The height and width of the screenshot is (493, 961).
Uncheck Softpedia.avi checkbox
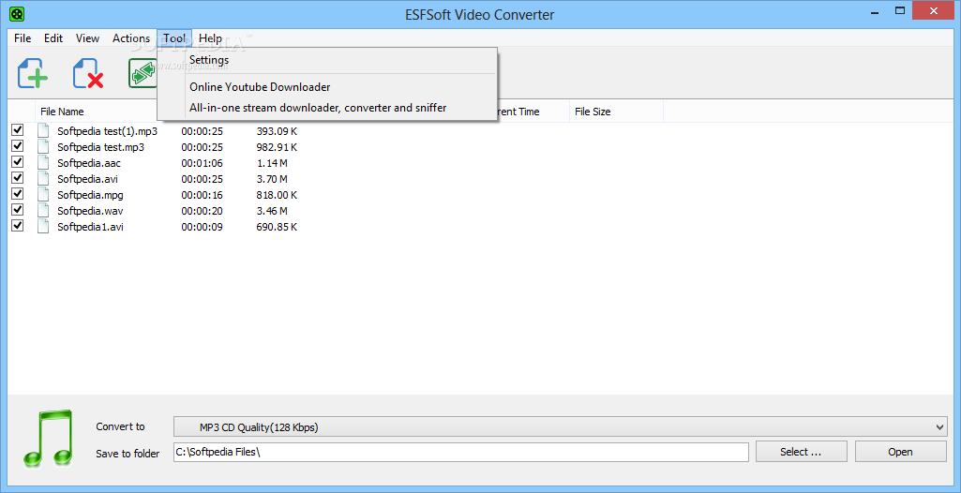pos(18,177)
